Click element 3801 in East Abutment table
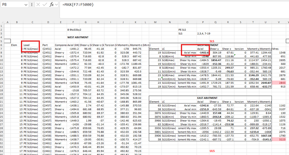The height and width of the screenshot is (155, 289). (x=158, y=132)
